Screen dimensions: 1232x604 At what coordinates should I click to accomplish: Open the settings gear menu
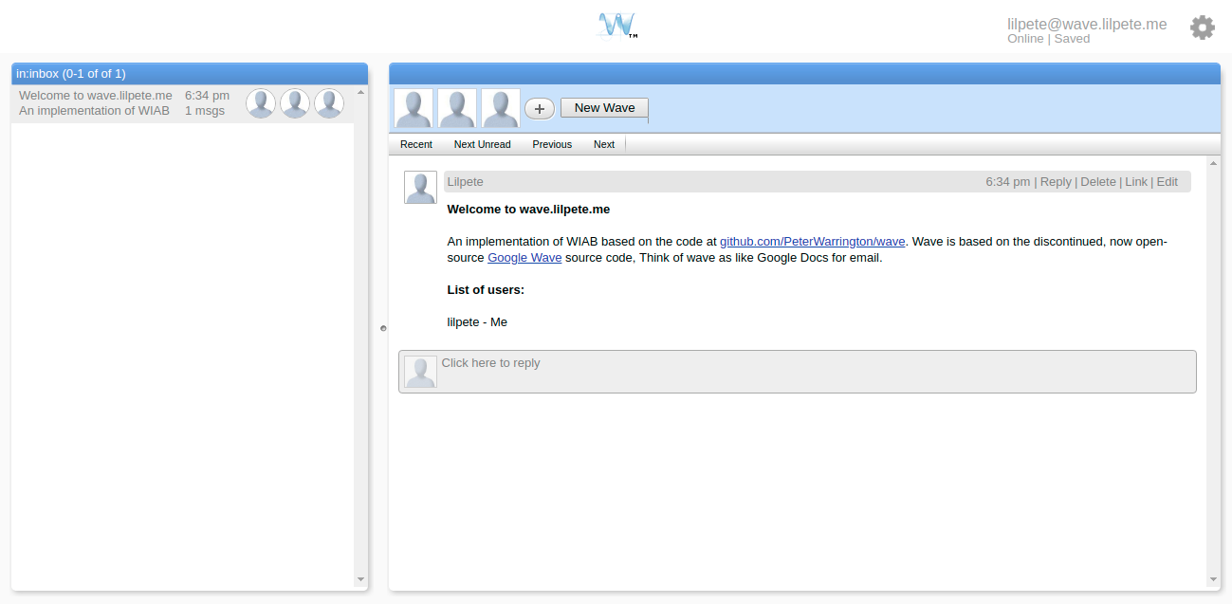1202,27
